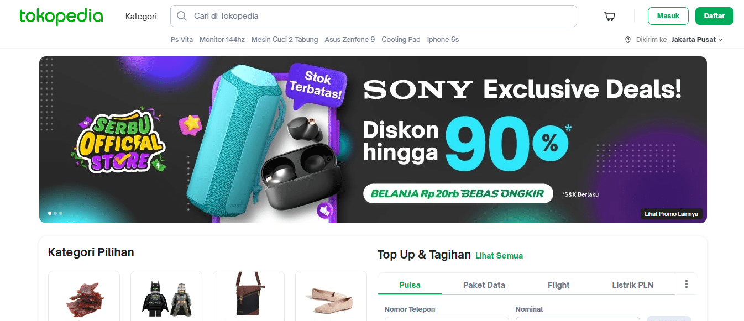Click the Masuk login button
The width and height of the screenshot is (744, 321).
[x=668, y=16]
